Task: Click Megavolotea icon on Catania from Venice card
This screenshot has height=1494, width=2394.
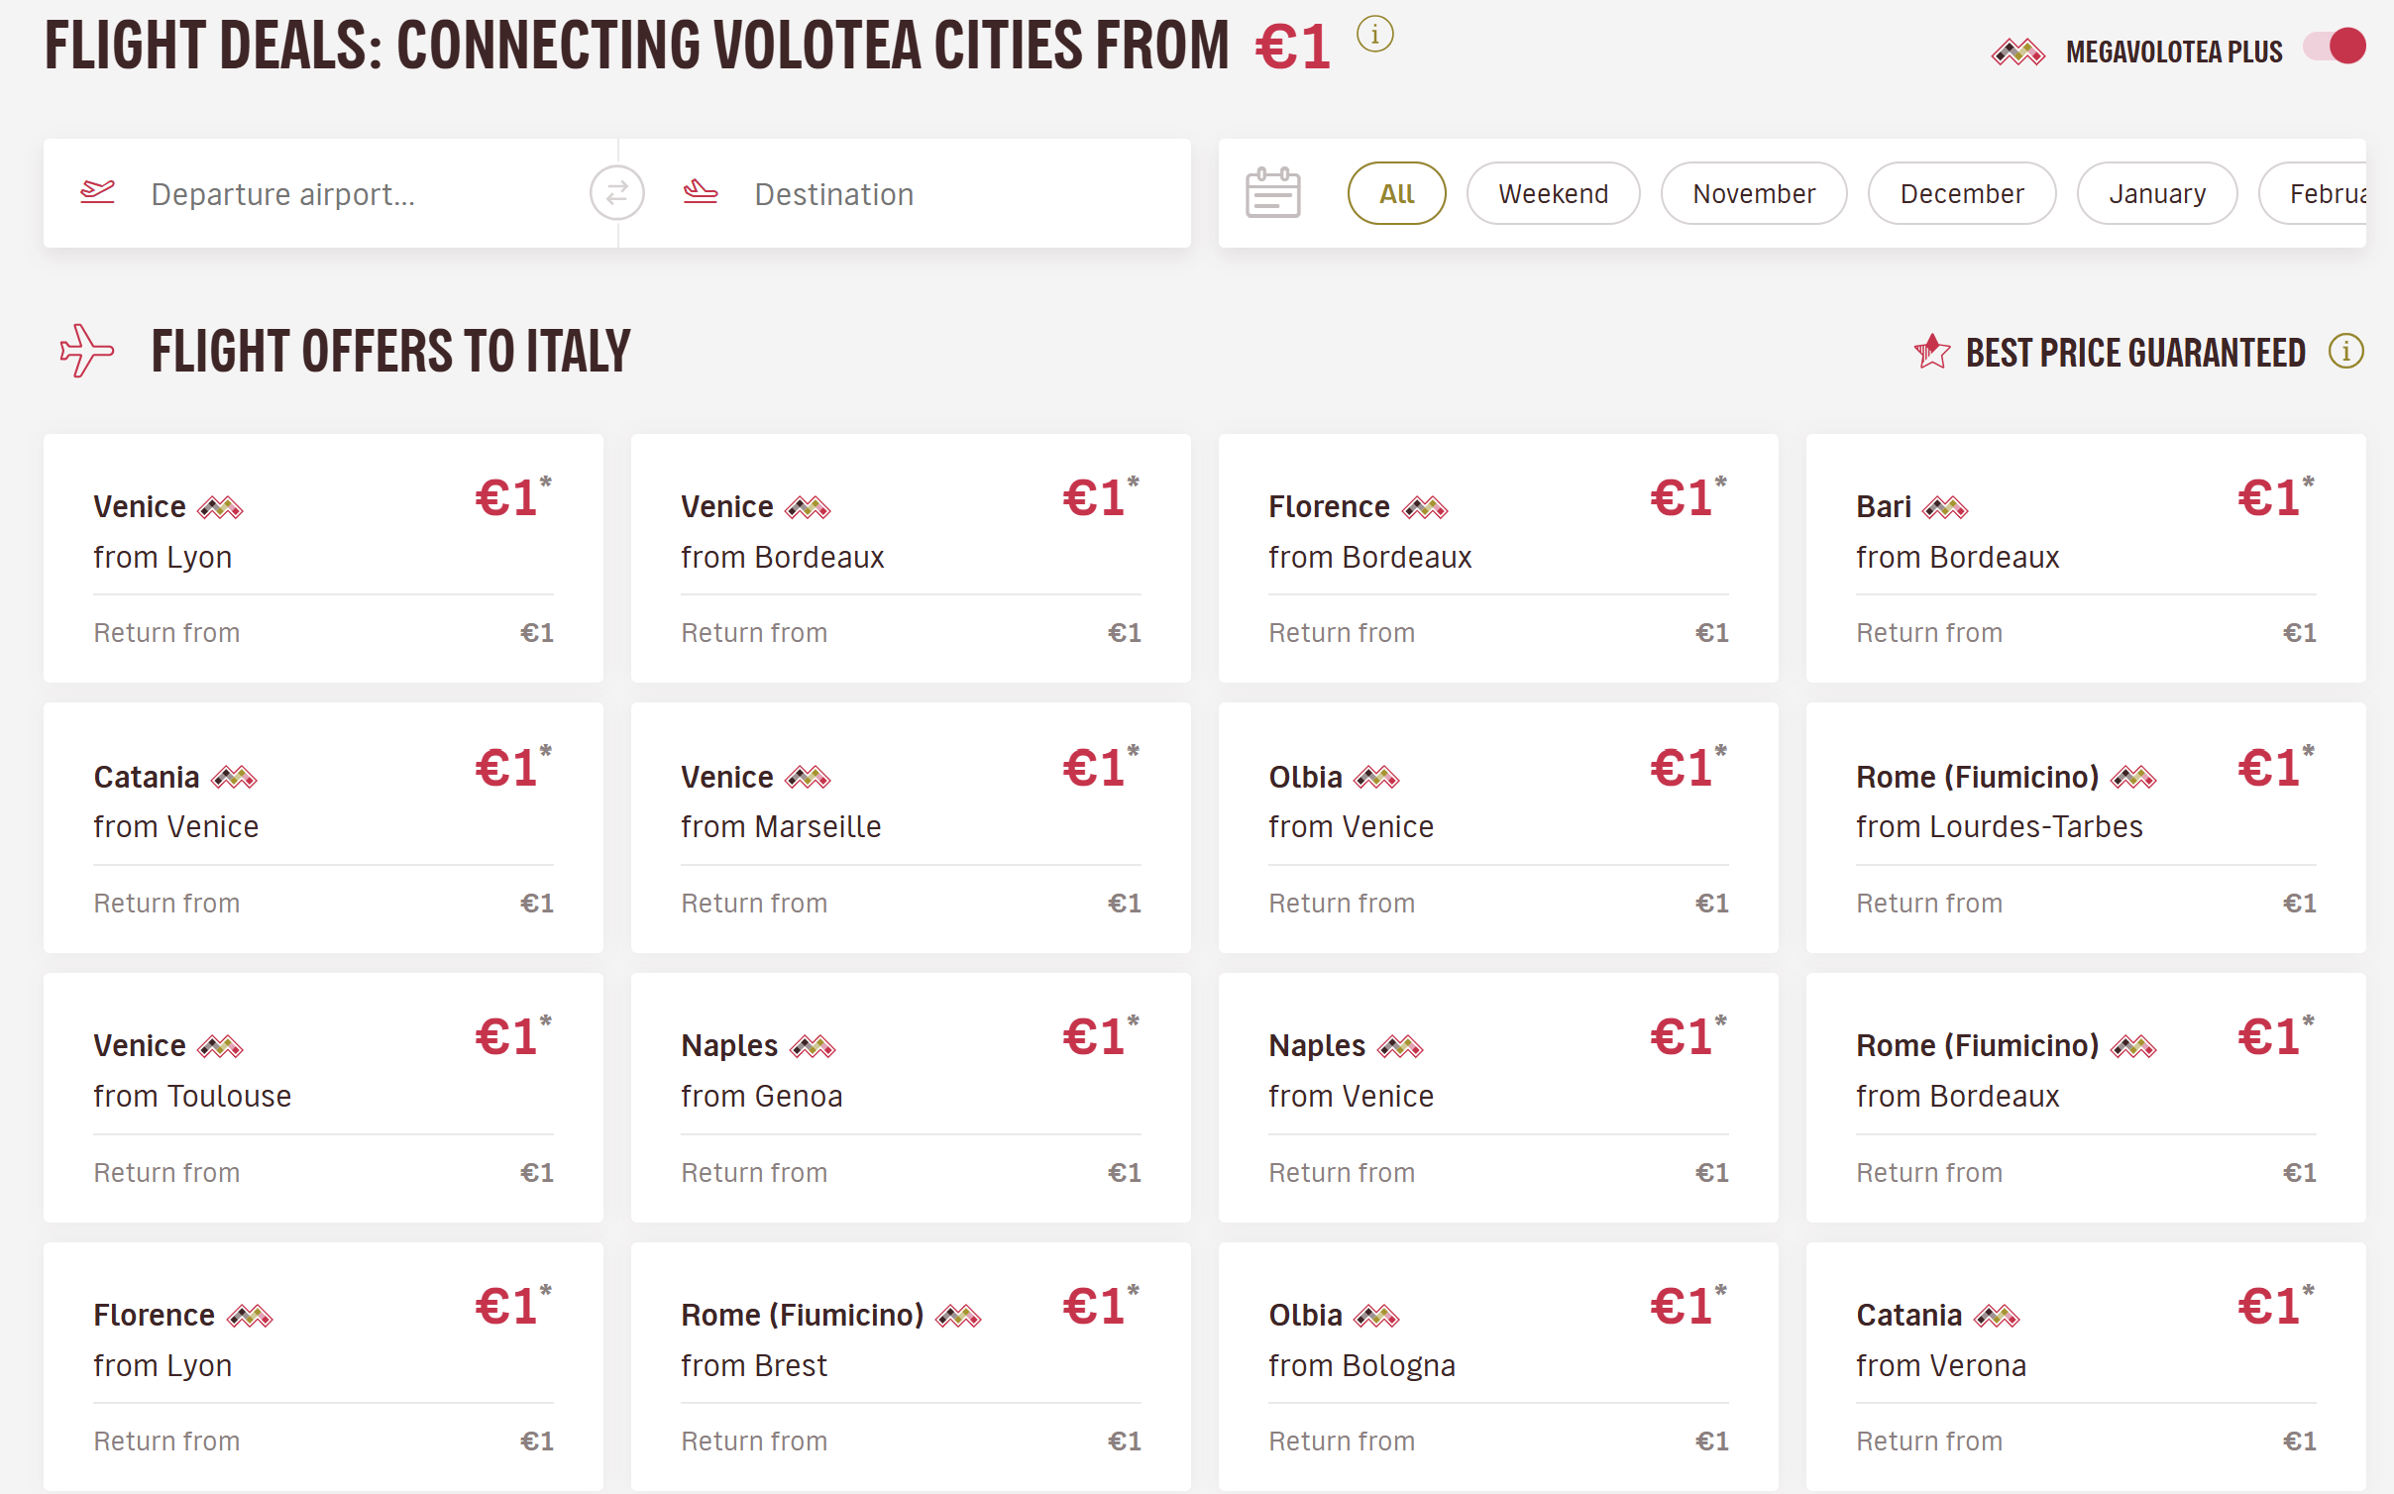Action: coord(234,778)
